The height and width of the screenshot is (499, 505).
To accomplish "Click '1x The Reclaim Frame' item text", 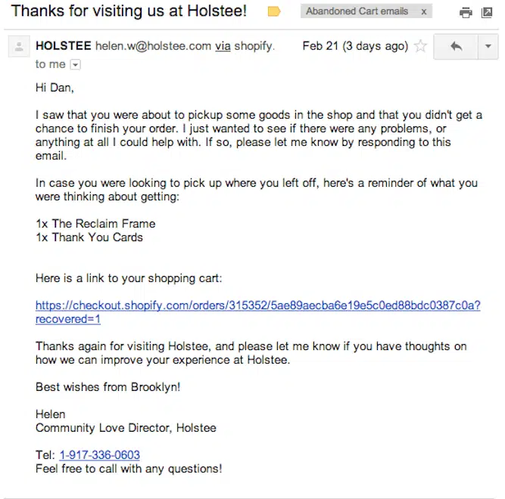I will pos(95,224).
